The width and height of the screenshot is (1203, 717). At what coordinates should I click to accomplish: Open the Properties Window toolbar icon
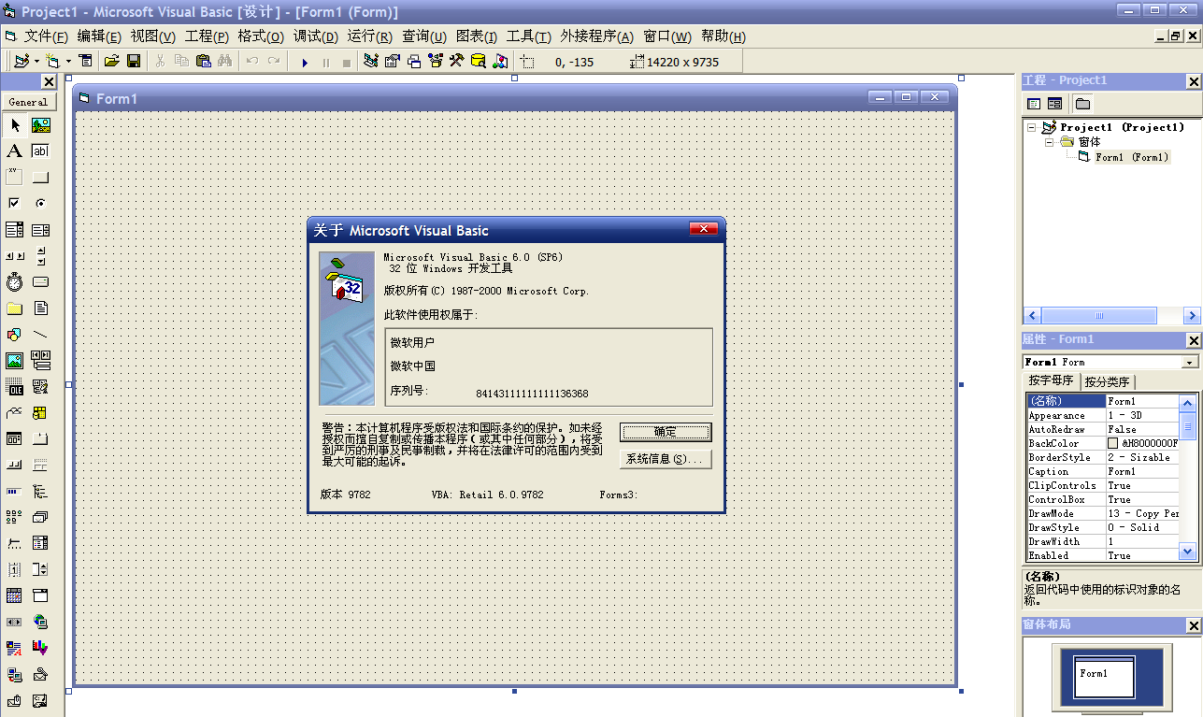click(392, 62)
